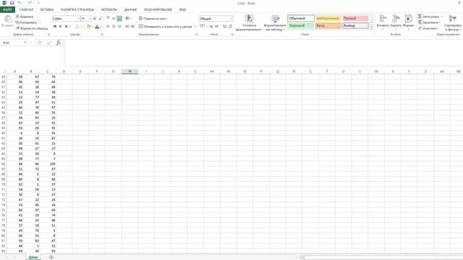This screenshot has height=260, width=463.
Task: Toggle bottom vertical alignment
Action: pos(119,19)
